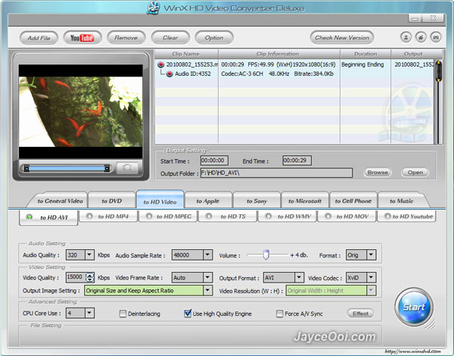
Task: Click Check New Version button
Action: [x=342, y=38]
